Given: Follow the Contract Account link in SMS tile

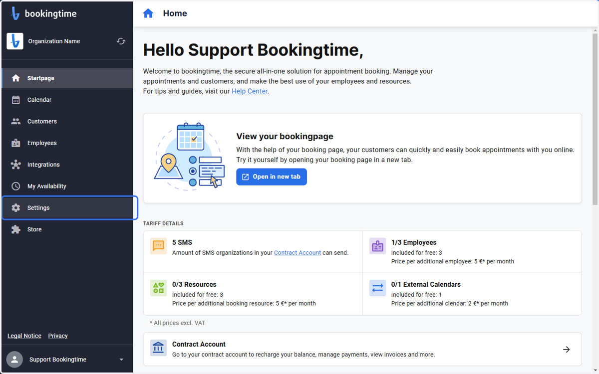Looking at the screenshot, I should point(298,253).
